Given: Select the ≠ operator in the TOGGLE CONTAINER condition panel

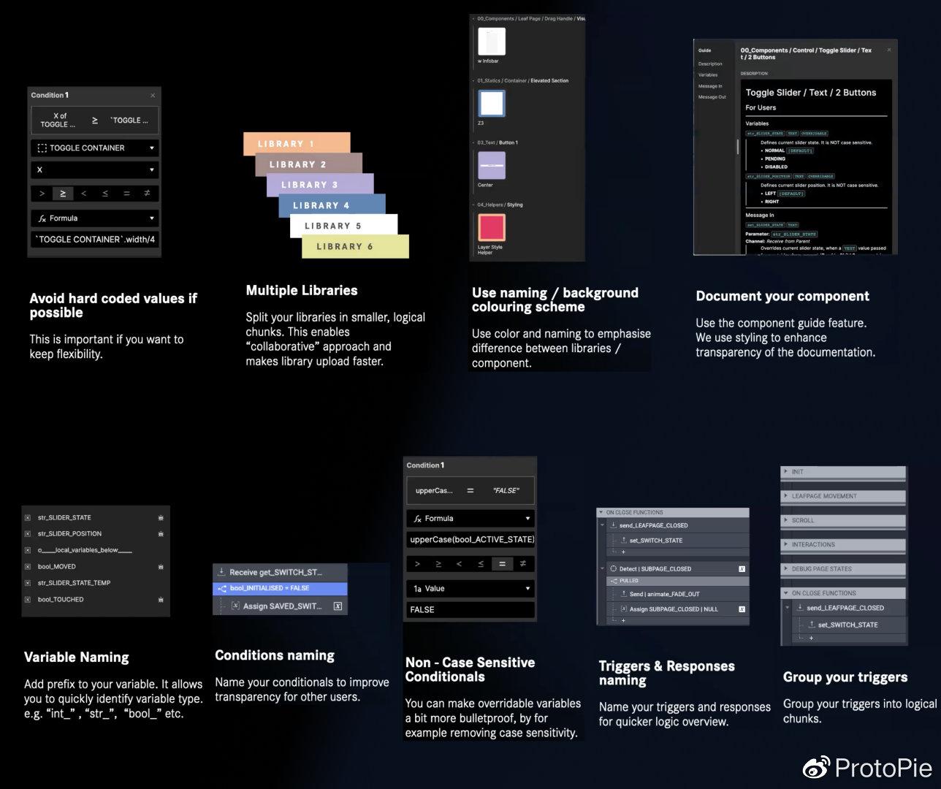Looking at the screenshot, I should [147, 194].
